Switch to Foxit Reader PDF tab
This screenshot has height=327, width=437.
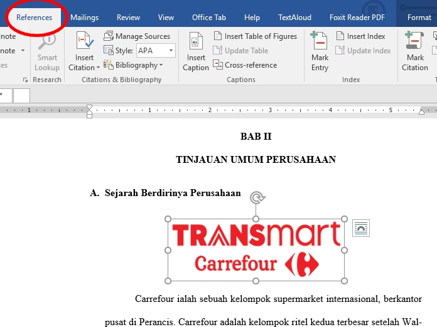(357, 18)
